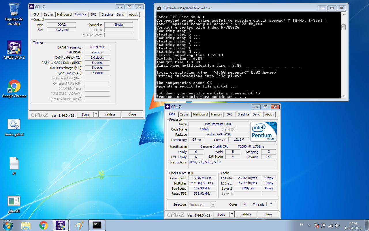
Task: Click volume speaker tray icon
Action: 337,225
